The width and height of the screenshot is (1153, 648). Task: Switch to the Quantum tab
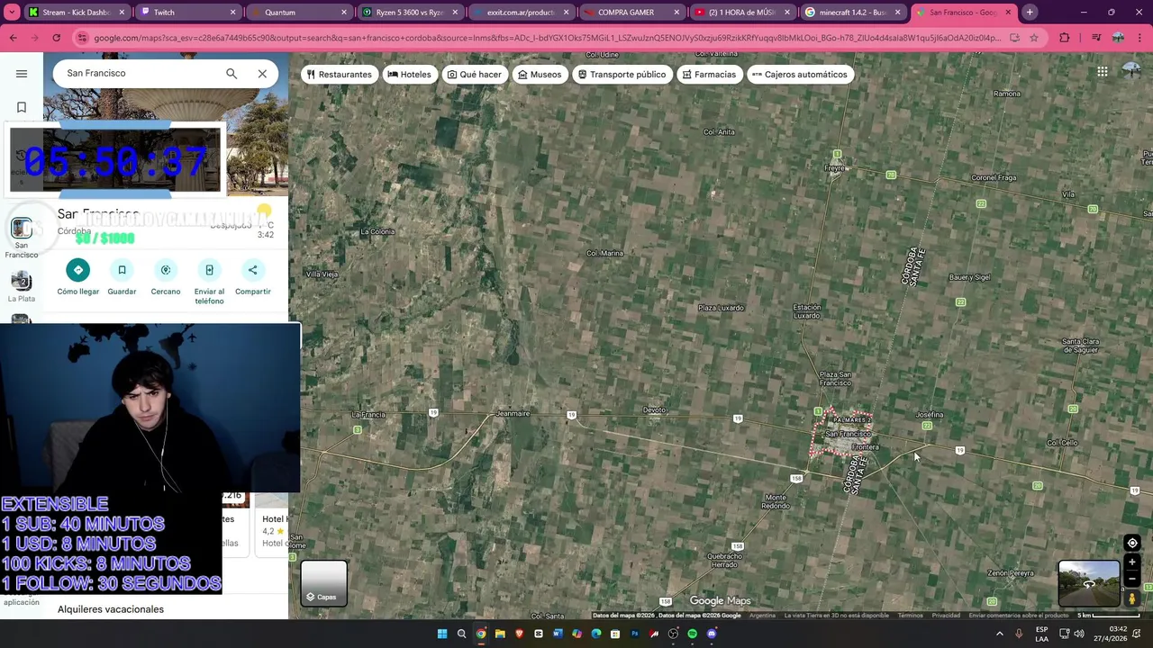298,13
